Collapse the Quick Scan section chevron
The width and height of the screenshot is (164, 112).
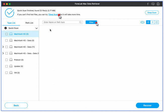(37, 28)
